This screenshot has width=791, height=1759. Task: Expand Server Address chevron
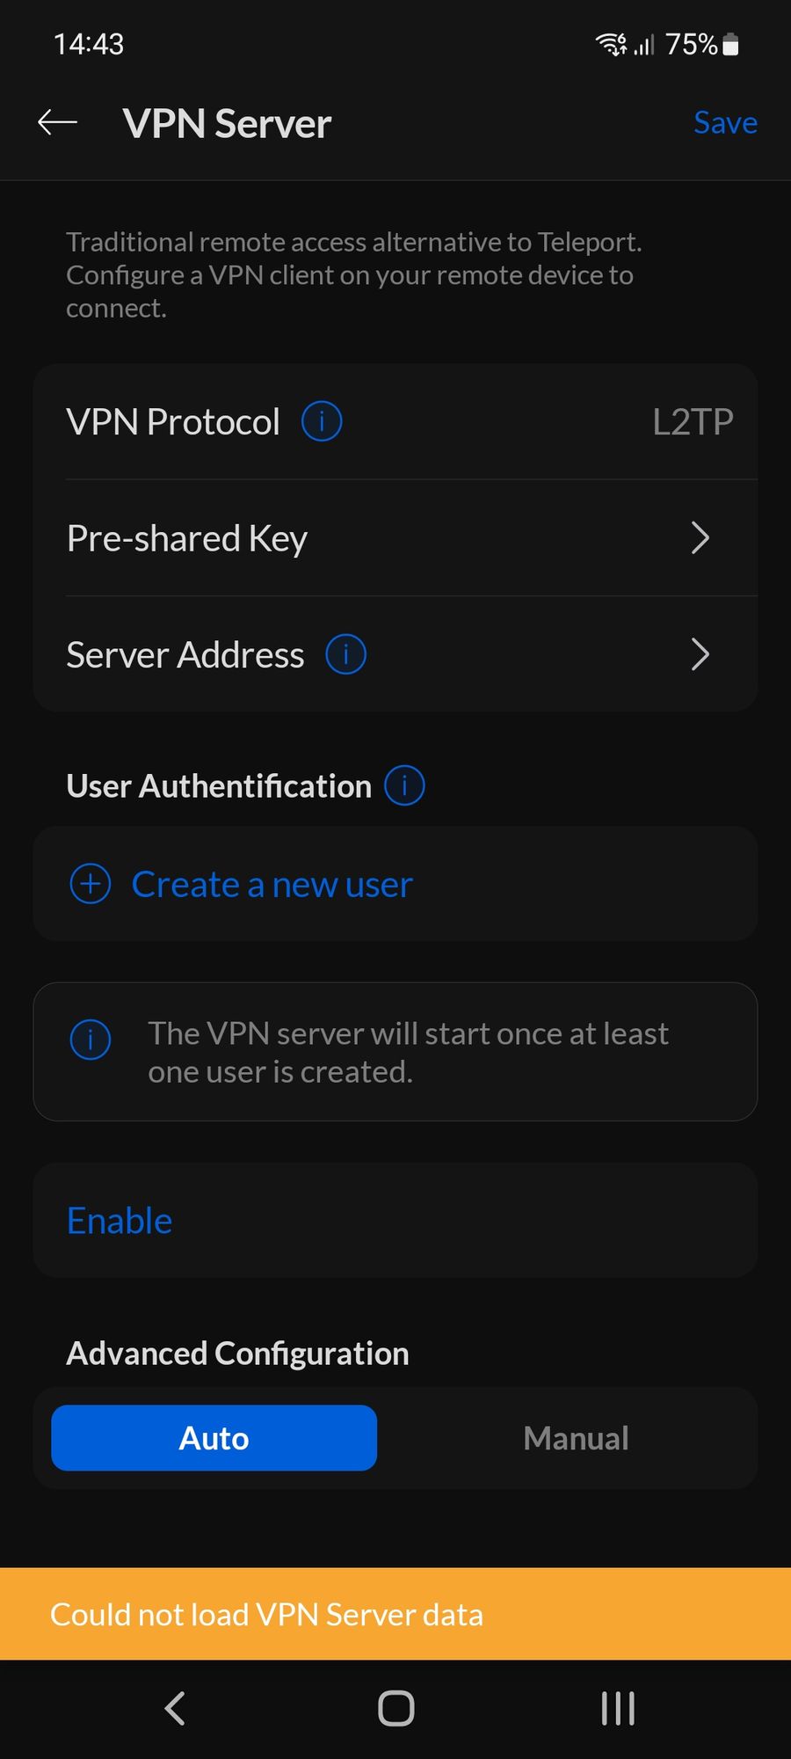click(700, 654)
